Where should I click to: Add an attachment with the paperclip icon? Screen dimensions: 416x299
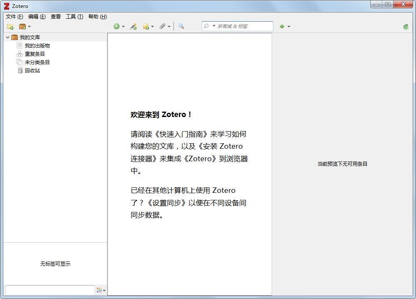[x=163, y=26]
